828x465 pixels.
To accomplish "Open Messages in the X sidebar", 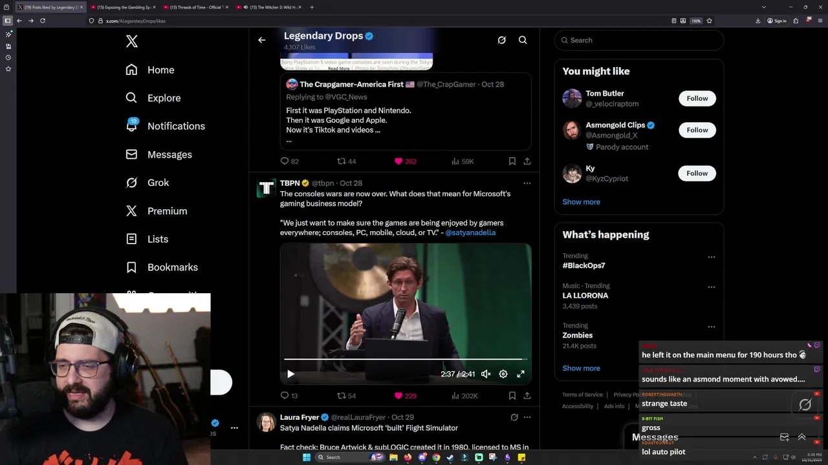I will coord(159,154).
